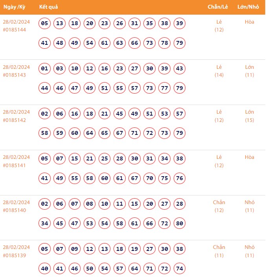
Task: Open draw #0185142 details
Action: pyautogui.click(x=15, y=120)
